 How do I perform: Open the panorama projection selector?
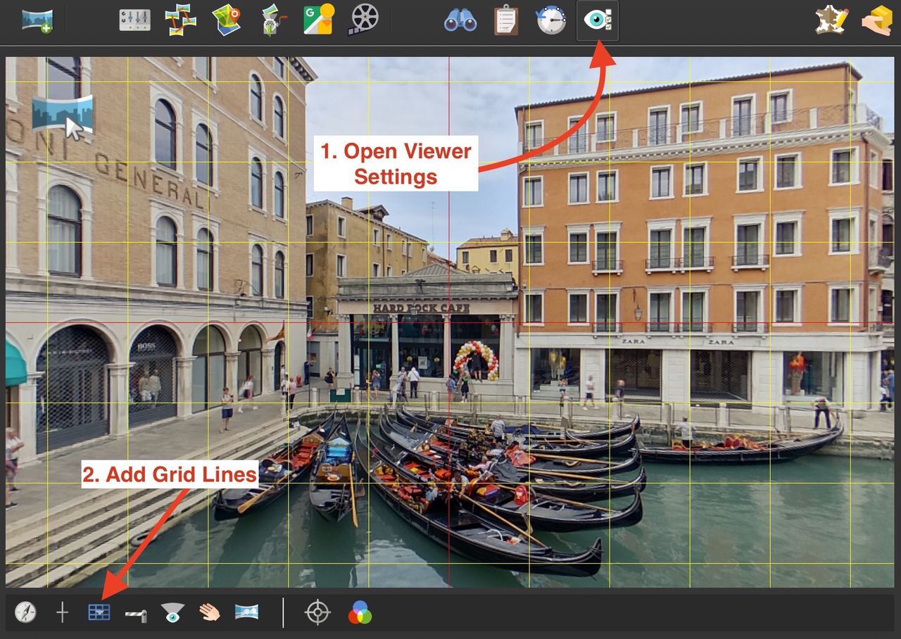(246, 612)
